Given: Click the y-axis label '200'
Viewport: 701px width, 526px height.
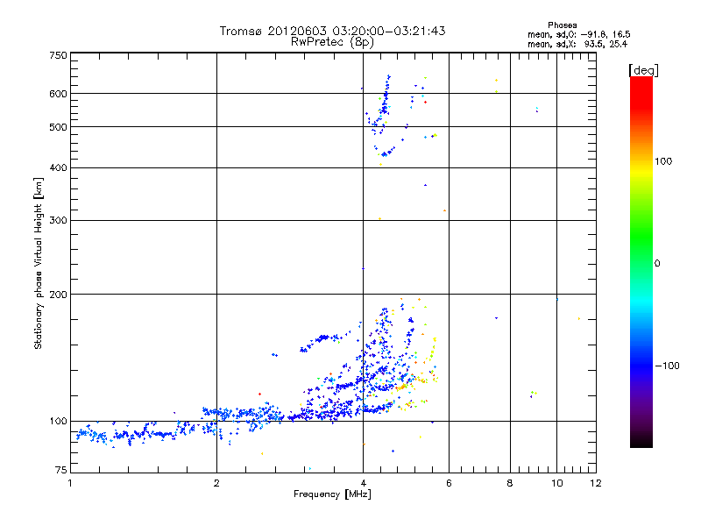Looking at the screenshot, I should [58, 295].
